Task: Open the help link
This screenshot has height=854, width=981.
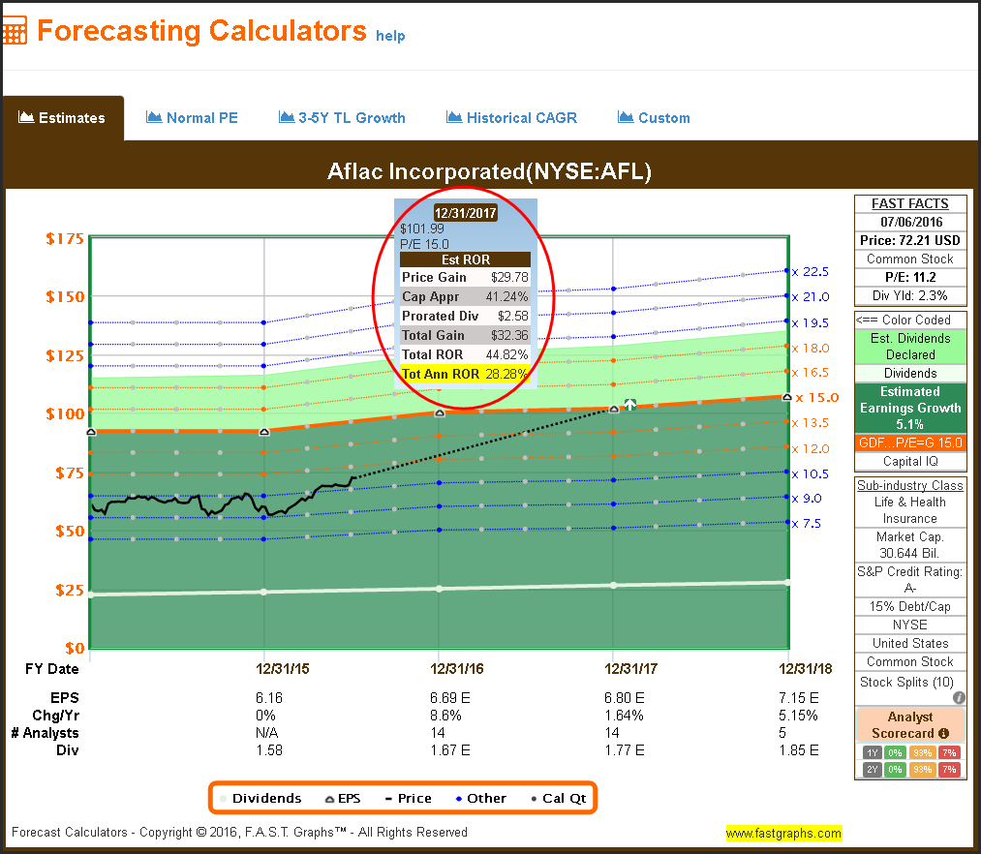Action: pos(390,36)
